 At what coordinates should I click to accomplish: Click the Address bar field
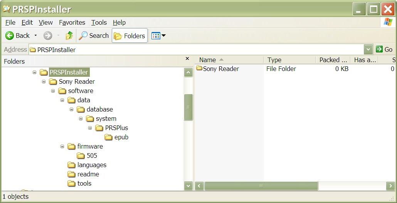(x=196, y=49)
